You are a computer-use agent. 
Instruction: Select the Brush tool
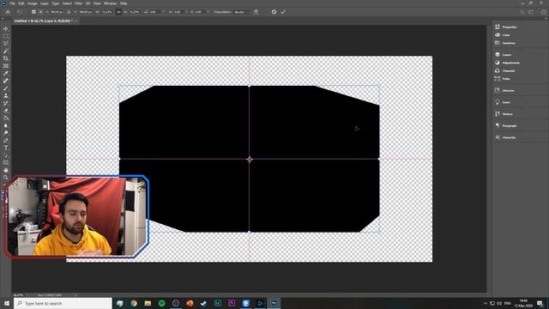click(x=6, y=88)
